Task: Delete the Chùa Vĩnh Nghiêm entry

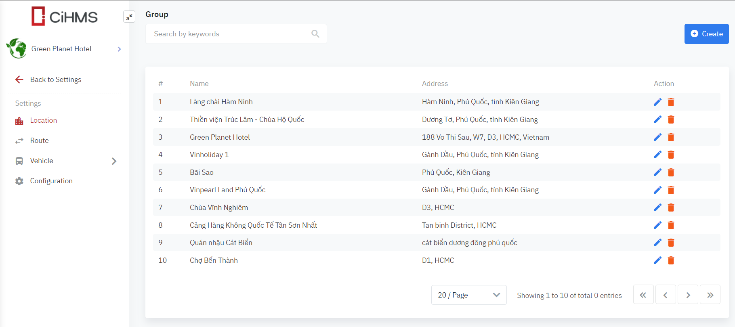Action: pyautogui.click(x=671, y=208)
